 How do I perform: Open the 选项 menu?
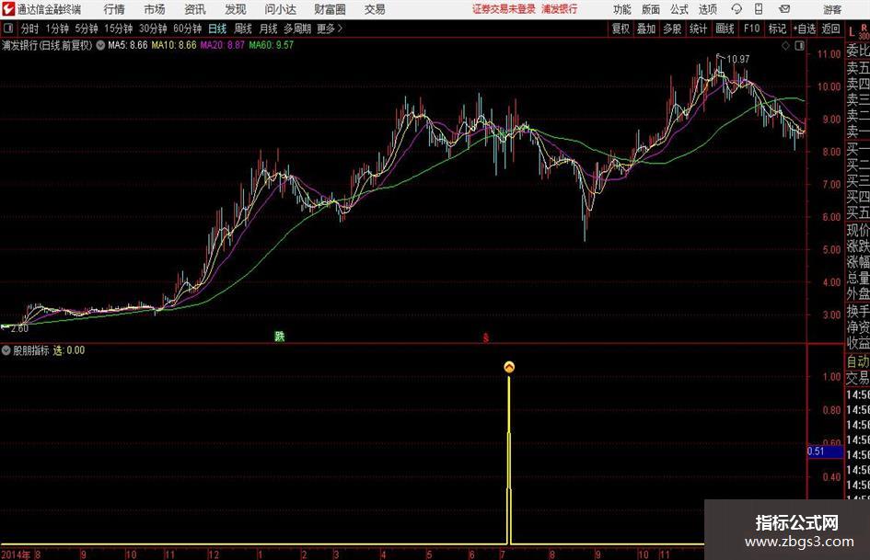point(707,9)
